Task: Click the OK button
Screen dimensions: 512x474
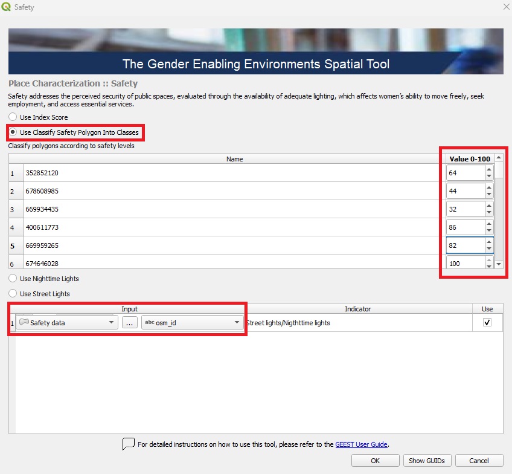Action: [x=375, y=460]
